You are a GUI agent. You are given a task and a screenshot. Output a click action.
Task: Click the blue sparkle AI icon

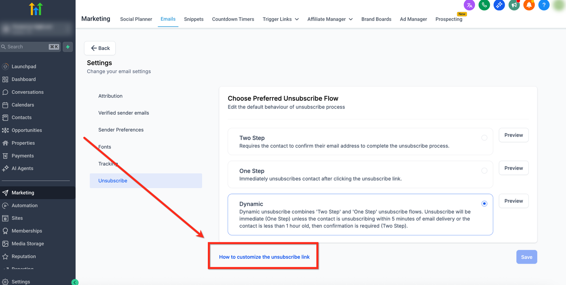(499, 5)
